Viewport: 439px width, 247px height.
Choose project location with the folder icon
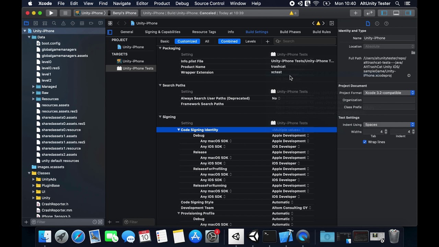click(413, 52)
